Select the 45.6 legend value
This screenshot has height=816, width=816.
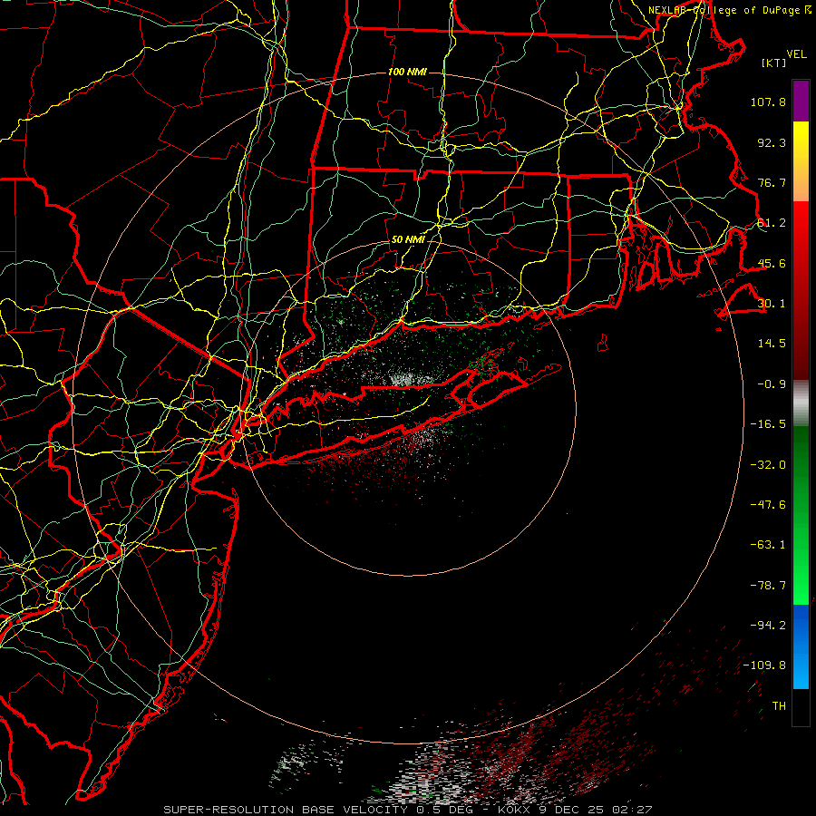(772, 263)
